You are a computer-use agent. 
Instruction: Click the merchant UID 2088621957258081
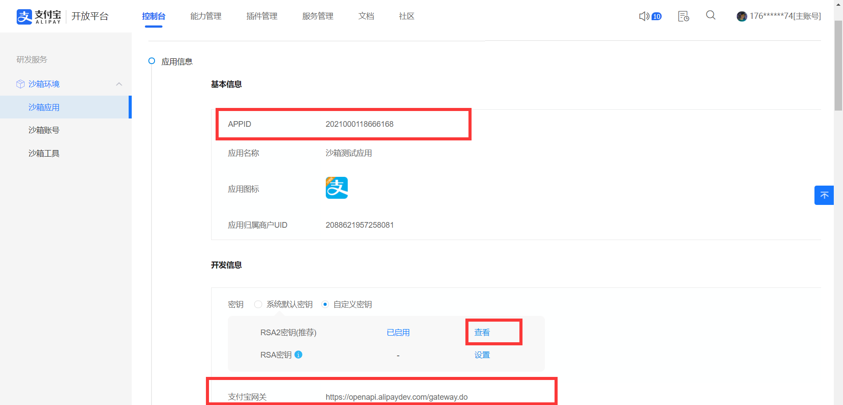coord(360,225)
